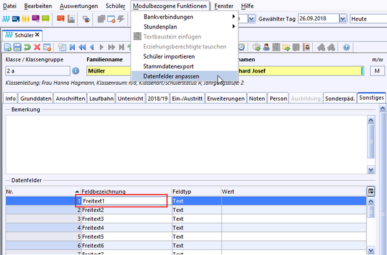Click the column chooser button right of Wert
The height and width of the screenshot is (255, 387).
tap(370, 192)
